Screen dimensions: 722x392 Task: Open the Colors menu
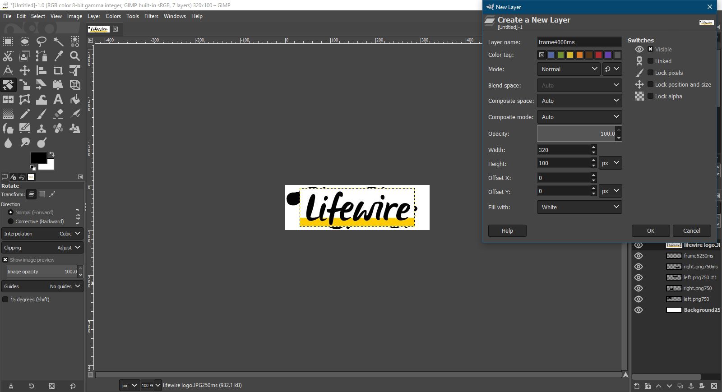[x=113, y=16]
